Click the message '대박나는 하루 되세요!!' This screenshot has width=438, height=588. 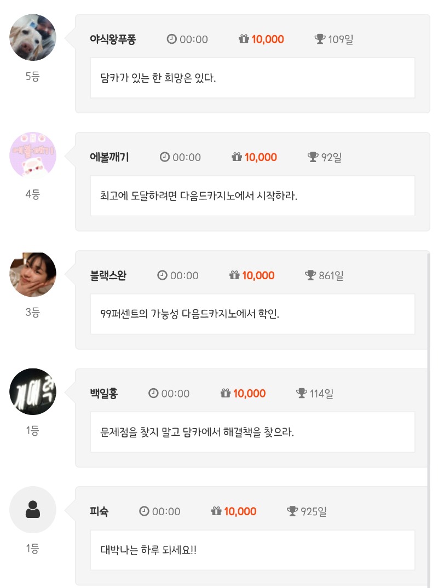[149, 550]
